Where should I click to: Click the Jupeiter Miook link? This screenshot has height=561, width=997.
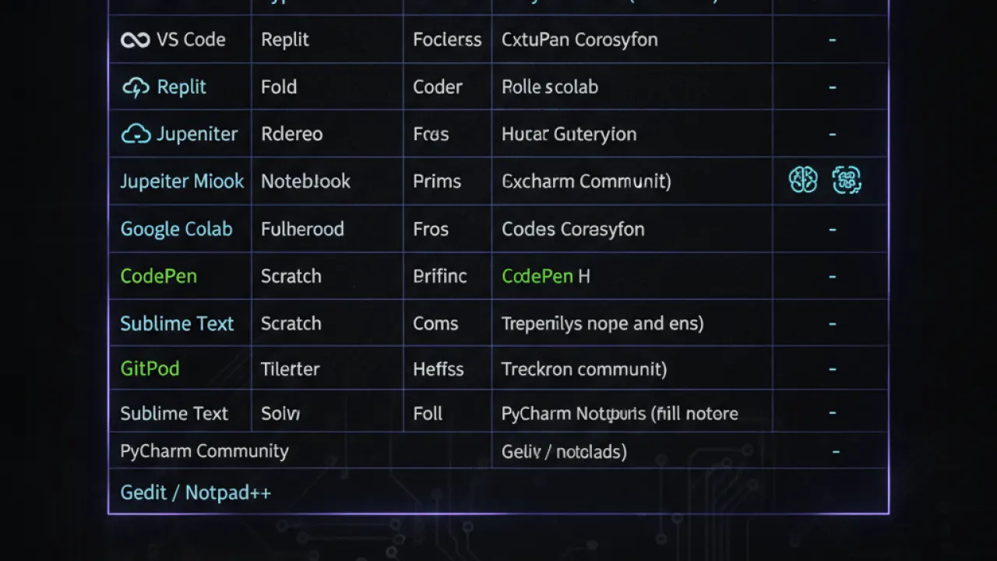click(x=182, y=182)
